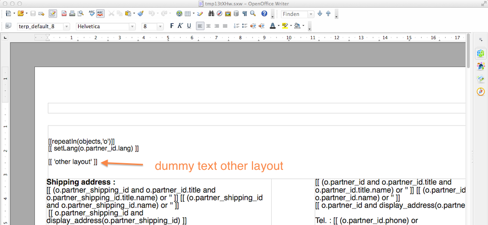
Task: Open OpenOffice Help question mark
Action: click(x=264, y=14)
